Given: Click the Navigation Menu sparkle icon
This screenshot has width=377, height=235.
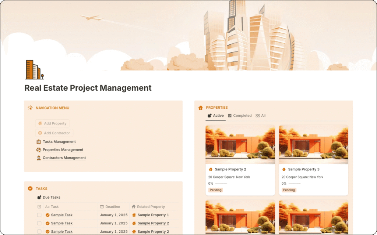Looking at the screenshot, I should click(30, 108).
